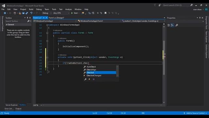Click the Categorized icon in Properties
The width and height of the screenshot is (209, 118).
169,25
